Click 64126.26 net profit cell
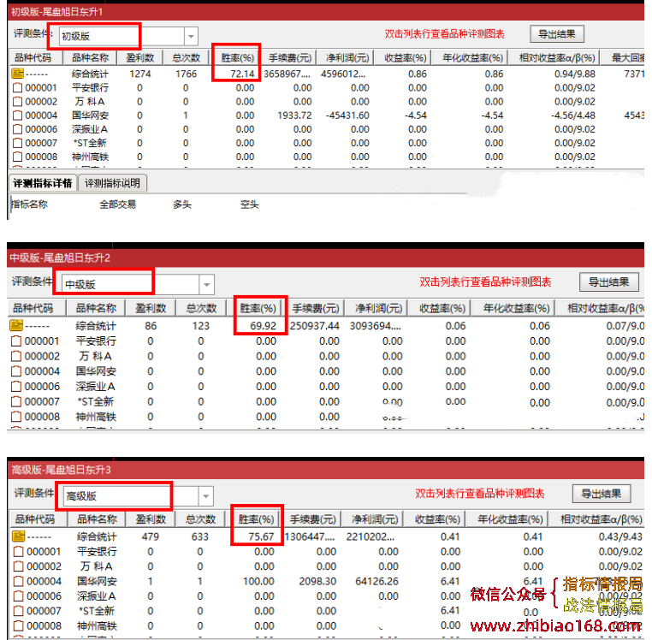The height and width of the screenshot is (640, 652). pos(376,581)
